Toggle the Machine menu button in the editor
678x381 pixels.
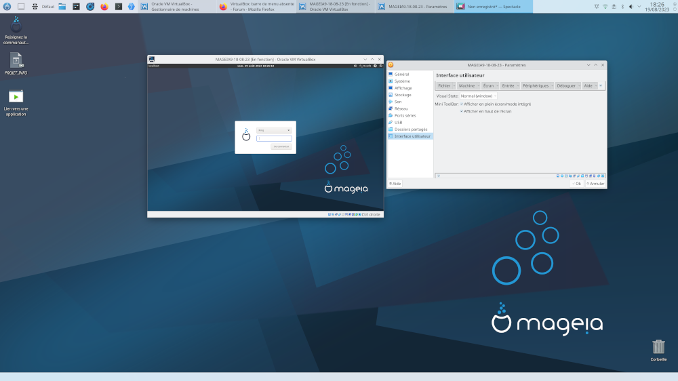pyautogui.click(x=466, y=85)
